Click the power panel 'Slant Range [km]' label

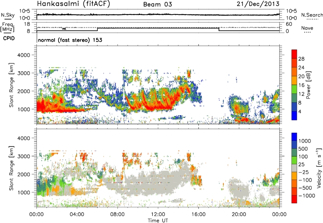pos(11,85)
